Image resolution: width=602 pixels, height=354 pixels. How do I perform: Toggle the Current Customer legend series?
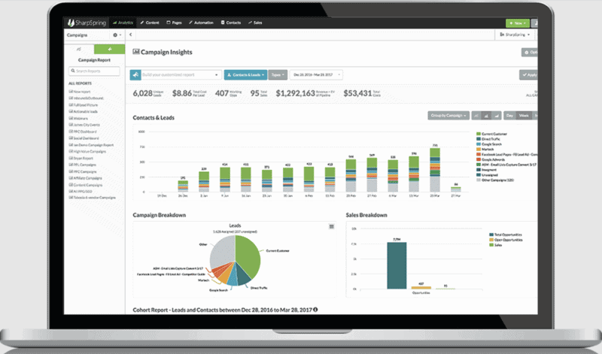pos(492,134)
